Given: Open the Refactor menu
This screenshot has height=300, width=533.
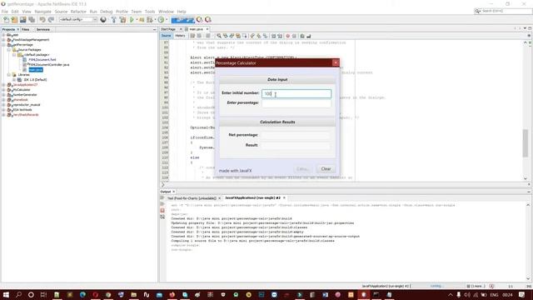Looking at the screenshot, I should [x=78, y=12].
